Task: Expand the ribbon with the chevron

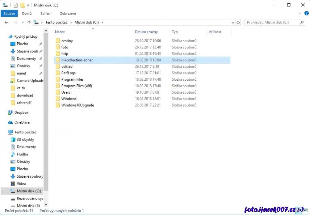Action: pyautogui.click(x=300, y=13)
